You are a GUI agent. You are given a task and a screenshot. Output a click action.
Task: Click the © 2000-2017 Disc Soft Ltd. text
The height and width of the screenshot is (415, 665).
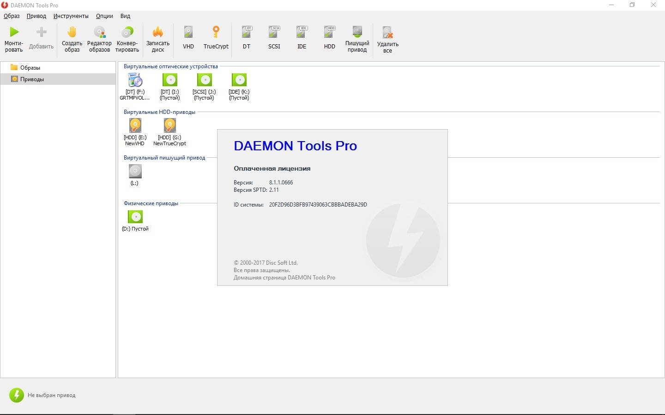[x=266, y=263]
